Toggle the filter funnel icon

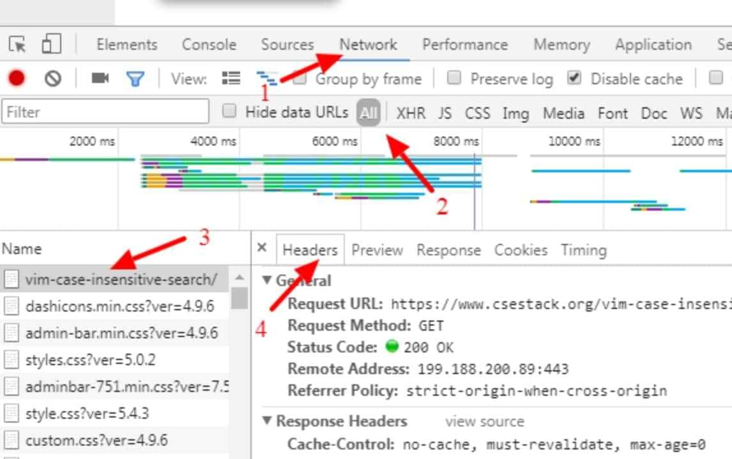[x=135, y=79]
